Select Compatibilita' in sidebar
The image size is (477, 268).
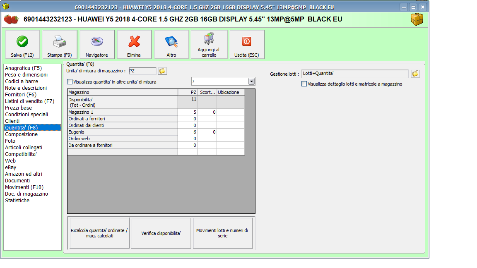pyautogui.click(x=21, y=154)
